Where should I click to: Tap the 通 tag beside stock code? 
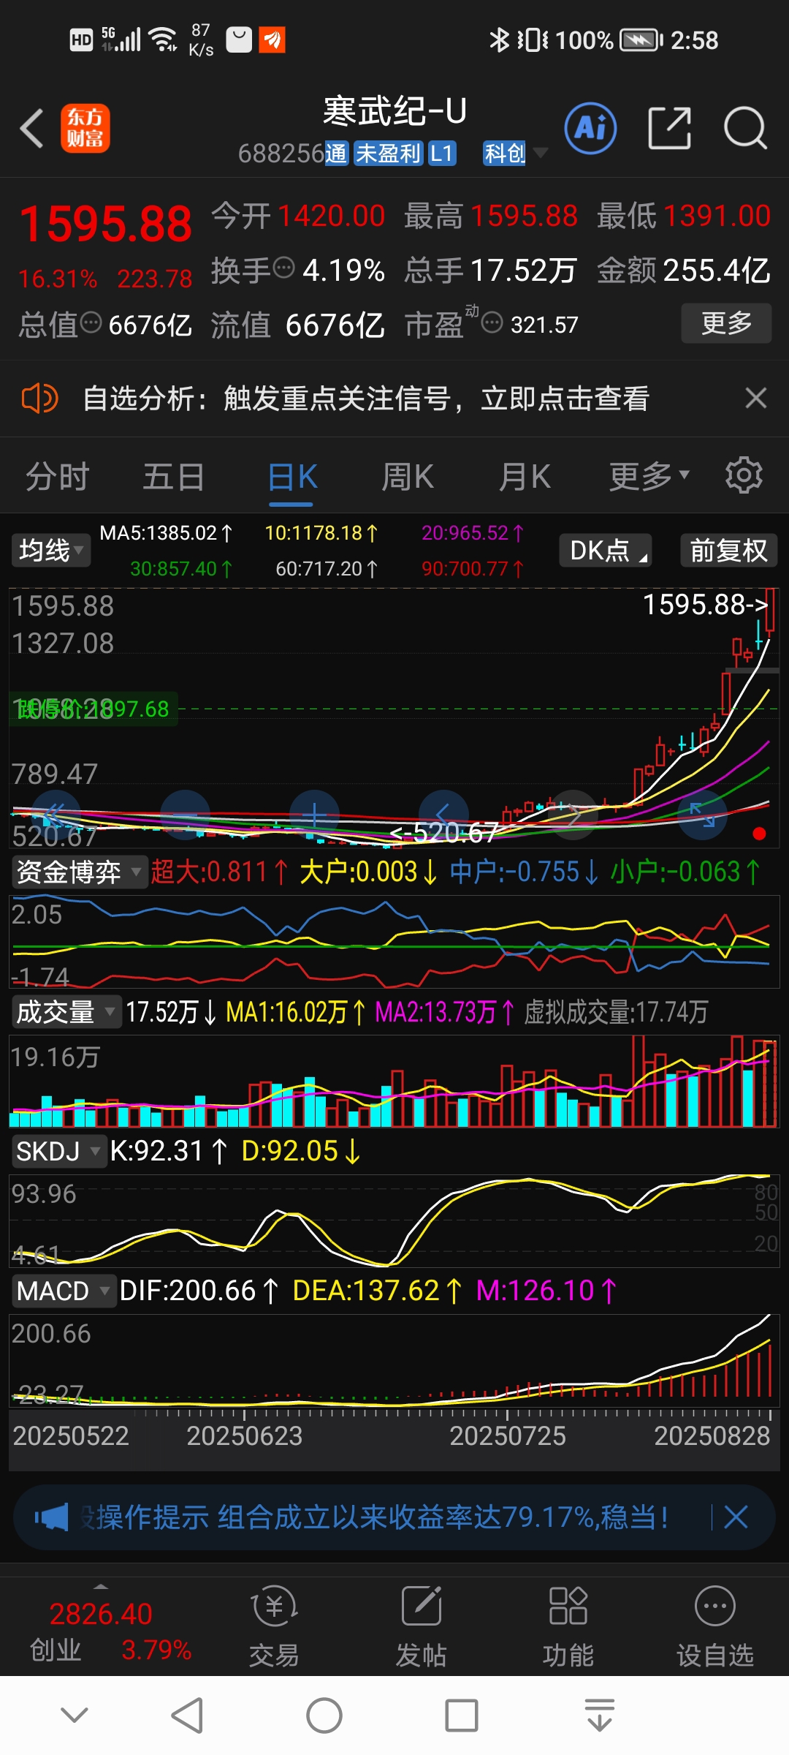(336, 153)
